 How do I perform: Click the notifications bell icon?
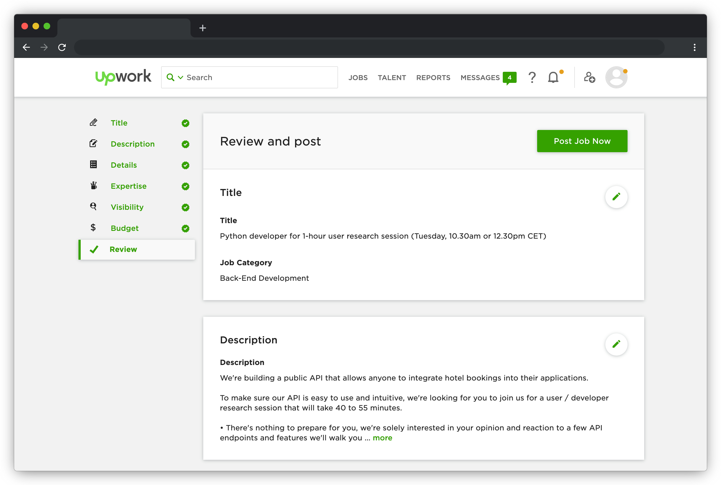click(554, 77)
